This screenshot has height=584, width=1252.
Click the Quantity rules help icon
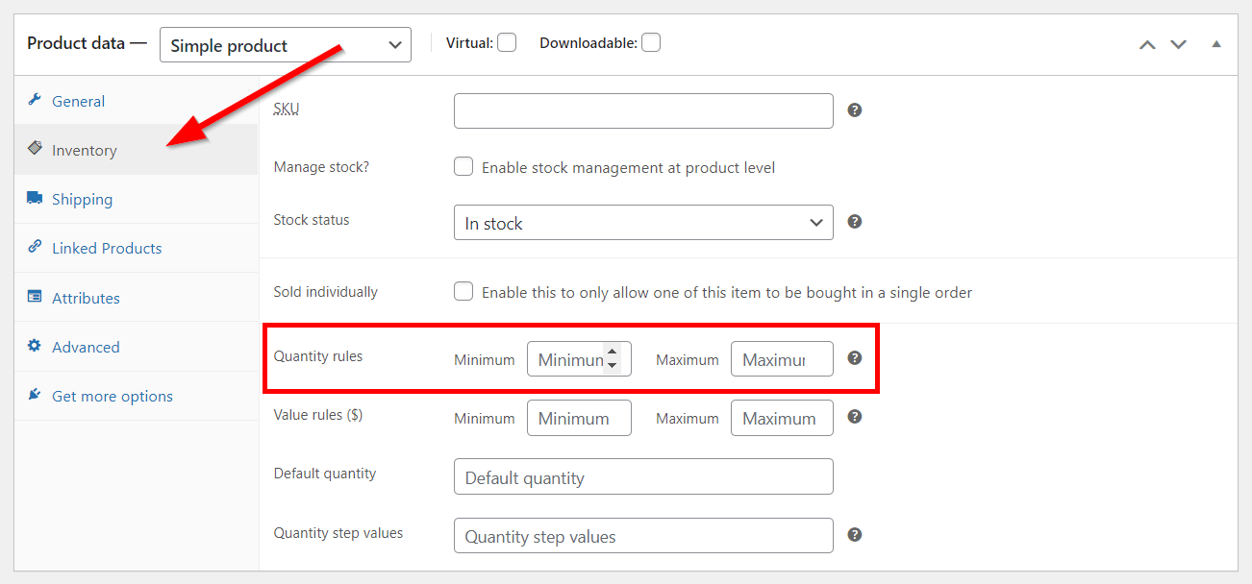(854, 357)
